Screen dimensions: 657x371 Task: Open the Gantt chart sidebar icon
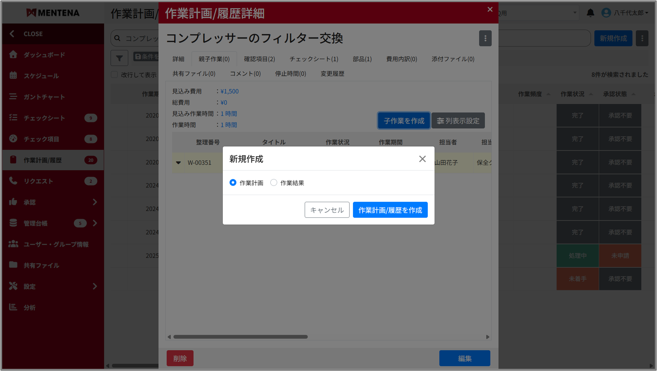(x=13, y=97)
